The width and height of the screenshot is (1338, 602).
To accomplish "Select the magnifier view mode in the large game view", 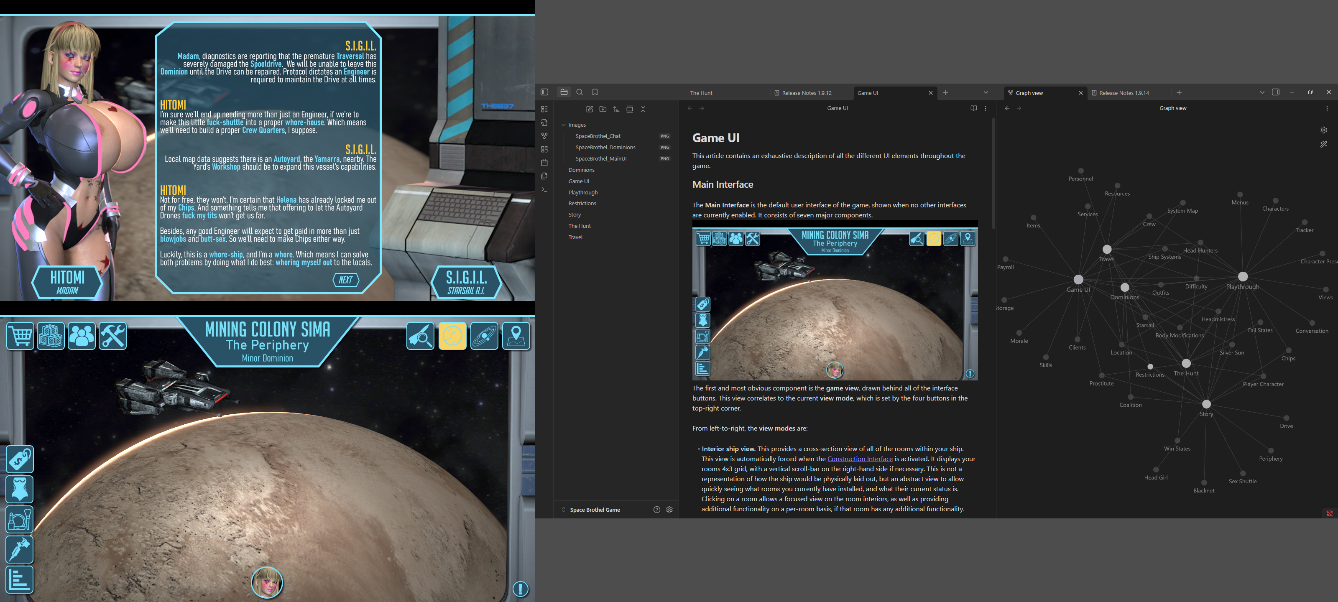I will click(x=420, y=336).
